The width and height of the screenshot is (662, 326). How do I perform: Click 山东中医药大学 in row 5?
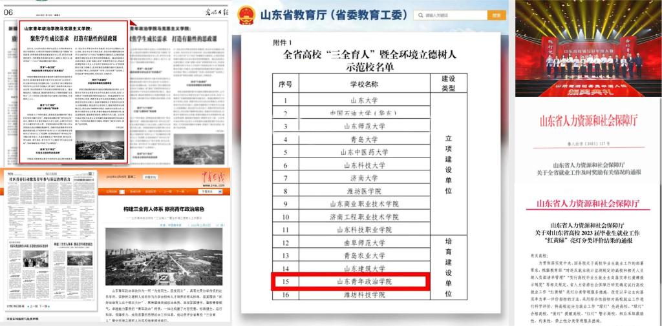[x=364, y=152]
